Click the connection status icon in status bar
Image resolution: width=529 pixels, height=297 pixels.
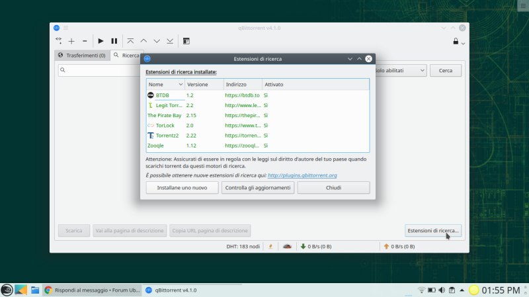point(270,246)
